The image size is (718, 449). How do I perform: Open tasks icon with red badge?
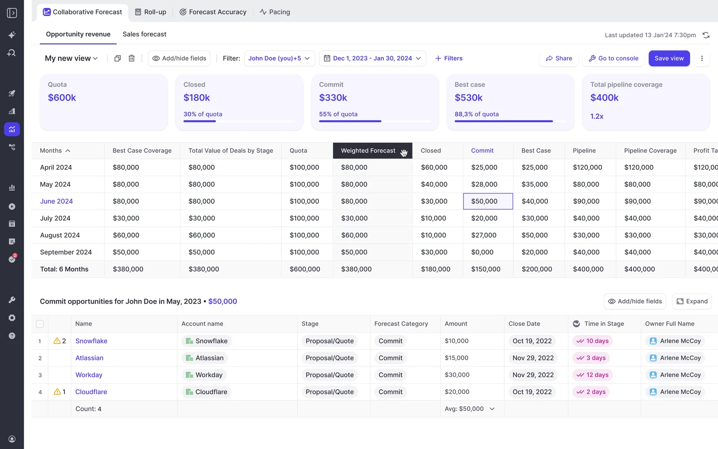coord(12,259)
